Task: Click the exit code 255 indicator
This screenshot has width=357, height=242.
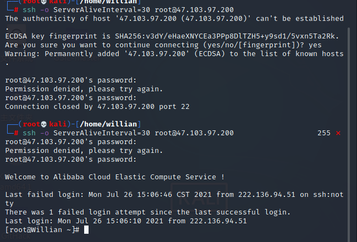Action: [x=324, y=133]
